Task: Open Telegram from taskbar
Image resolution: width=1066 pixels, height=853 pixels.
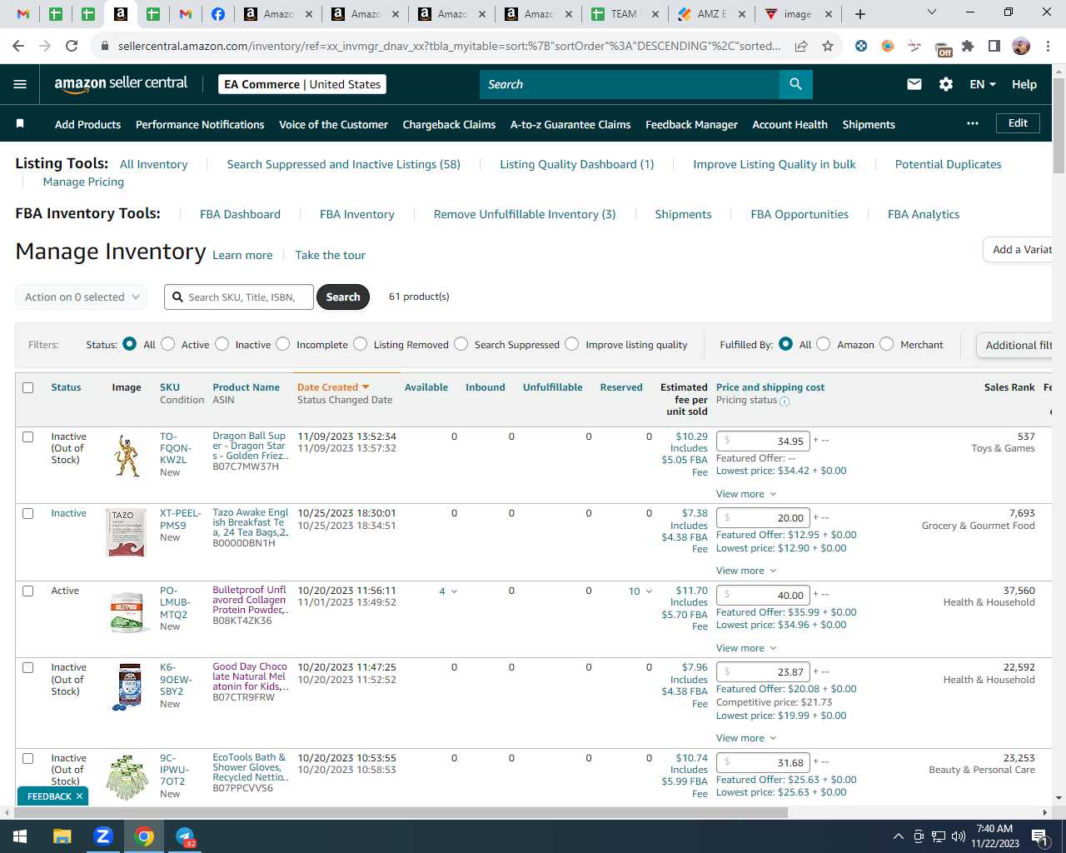Action: pos(185,836)
